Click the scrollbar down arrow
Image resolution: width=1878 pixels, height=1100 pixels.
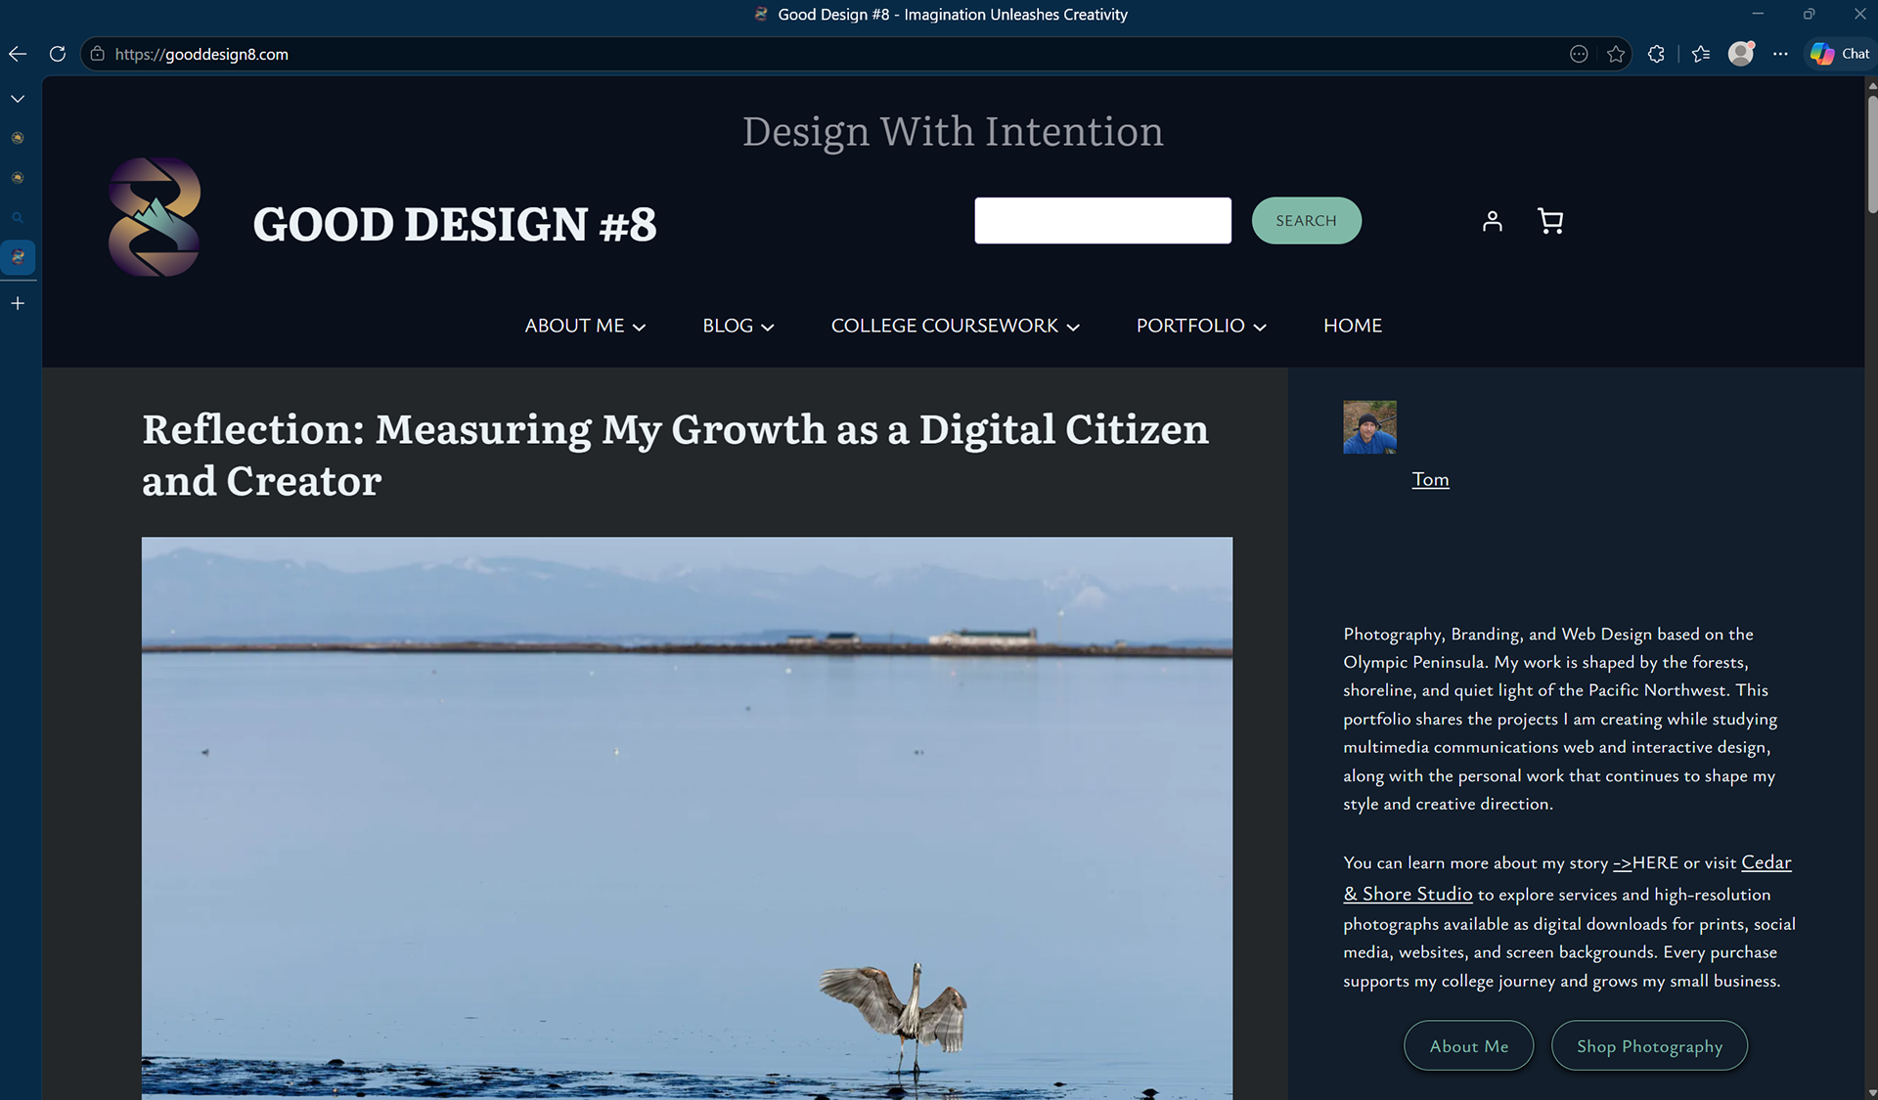pos(1872,1092)
